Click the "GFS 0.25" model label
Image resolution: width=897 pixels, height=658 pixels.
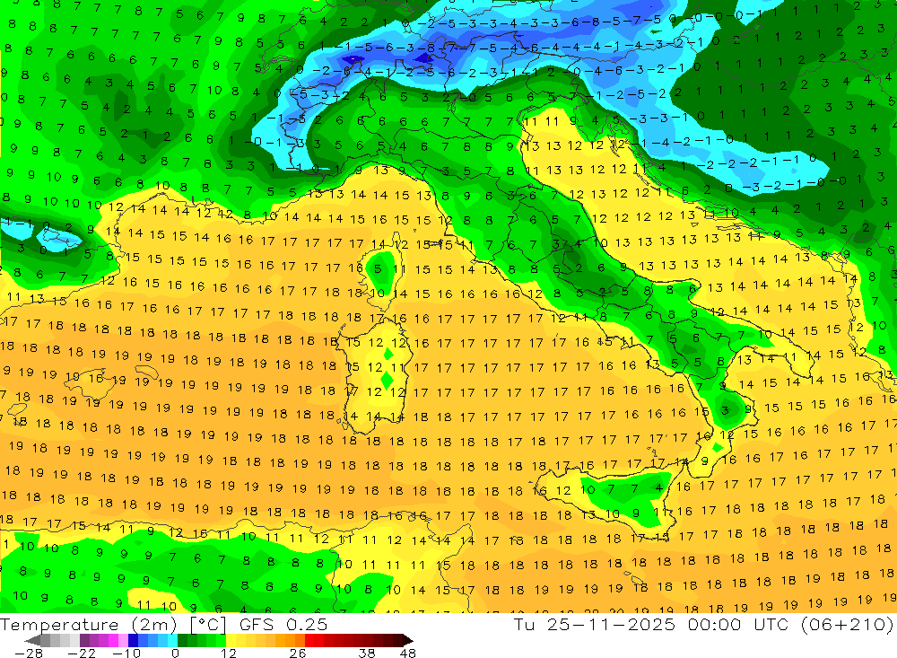283,624
